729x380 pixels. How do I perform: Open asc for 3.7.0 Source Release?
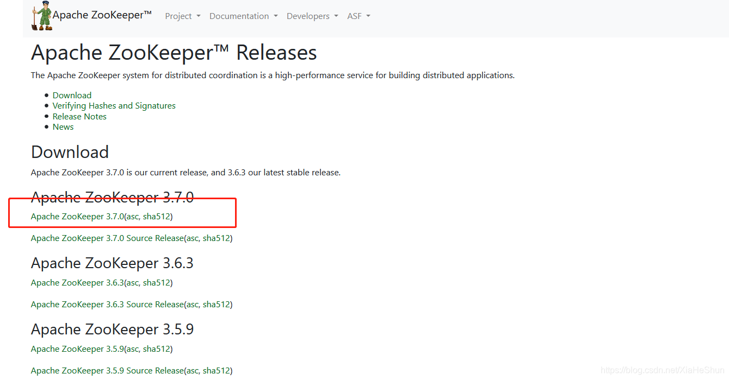tap(193, 238)
